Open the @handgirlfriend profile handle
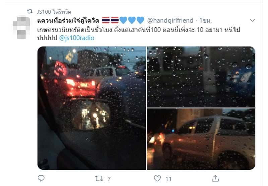The width and height of the screenshot is (268, 186). coord(170,20)
